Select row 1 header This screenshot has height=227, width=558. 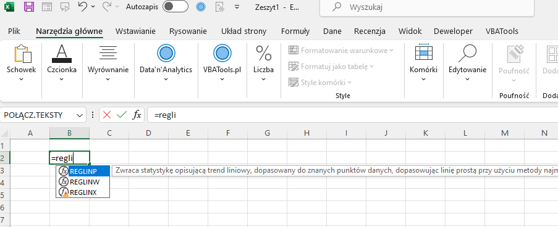tap(5, 146)
